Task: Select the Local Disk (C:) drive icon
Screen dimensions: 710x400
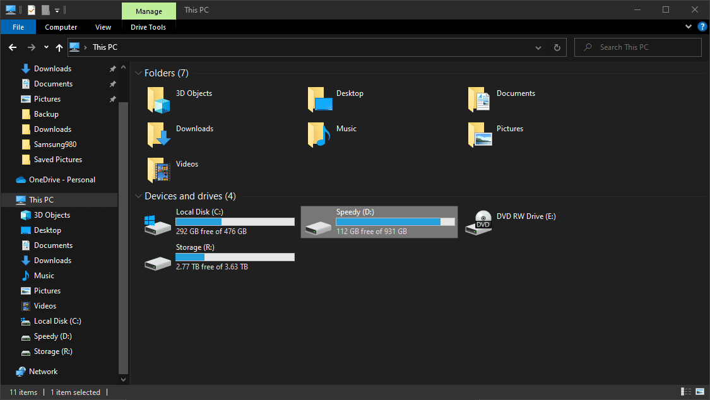Action: tap(158, 222)
